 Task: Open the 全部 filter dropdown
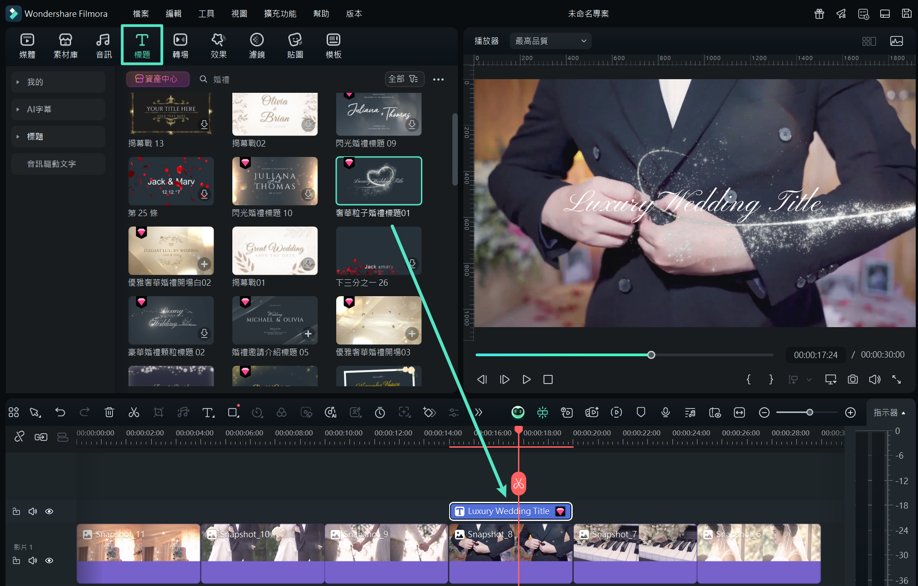404,79
